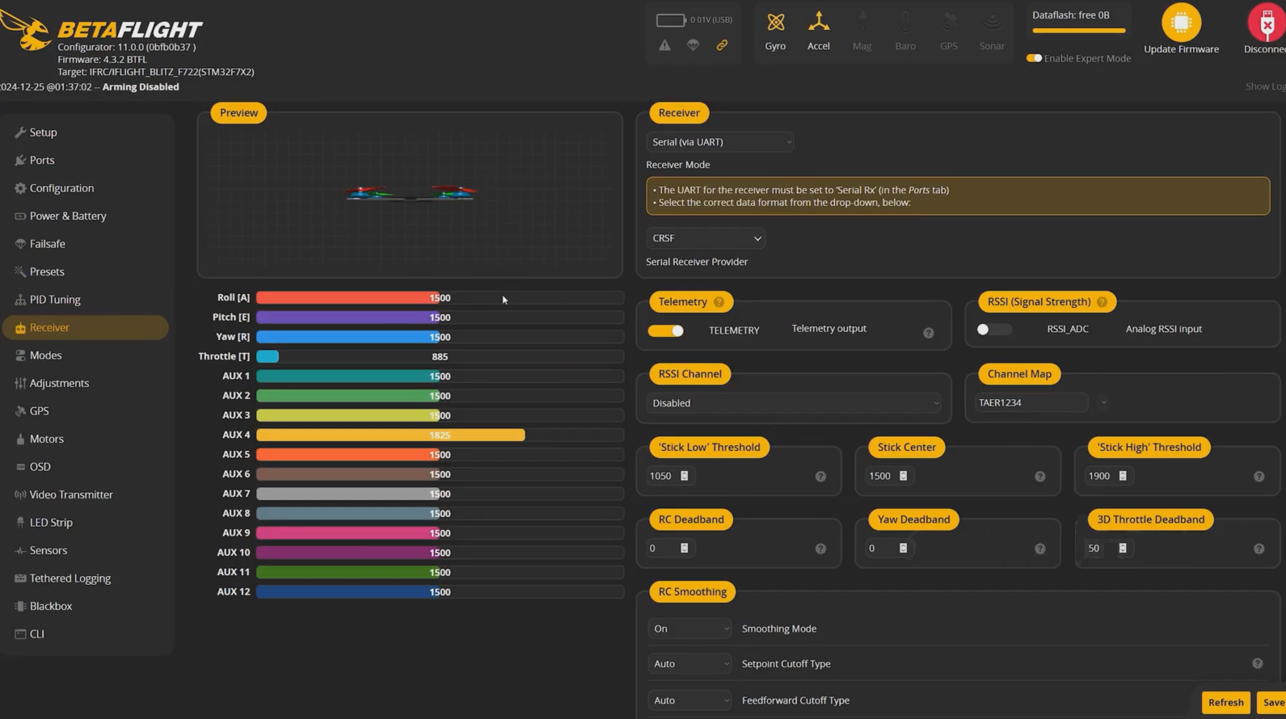Click the Refresh button

pos(1225,702)
